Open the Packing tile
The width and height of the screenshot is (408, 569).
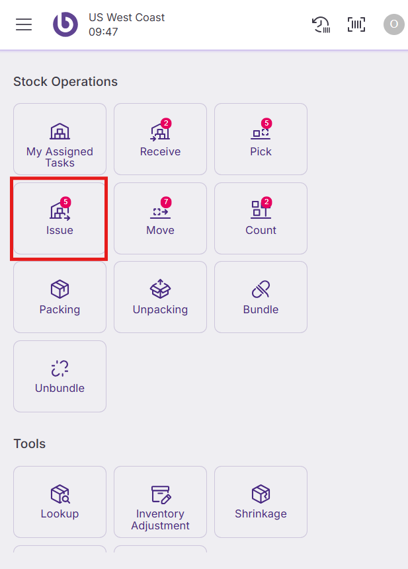click(60, 297)
